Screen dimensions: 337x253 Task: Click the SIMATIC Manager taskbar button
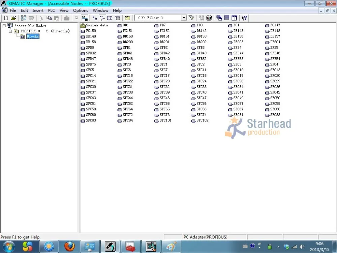pos(110,246)
